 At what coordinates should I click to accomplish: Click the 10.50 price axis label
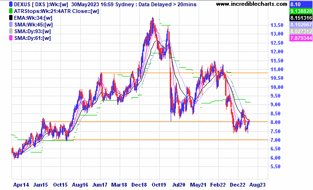click(x=277, y=78)
